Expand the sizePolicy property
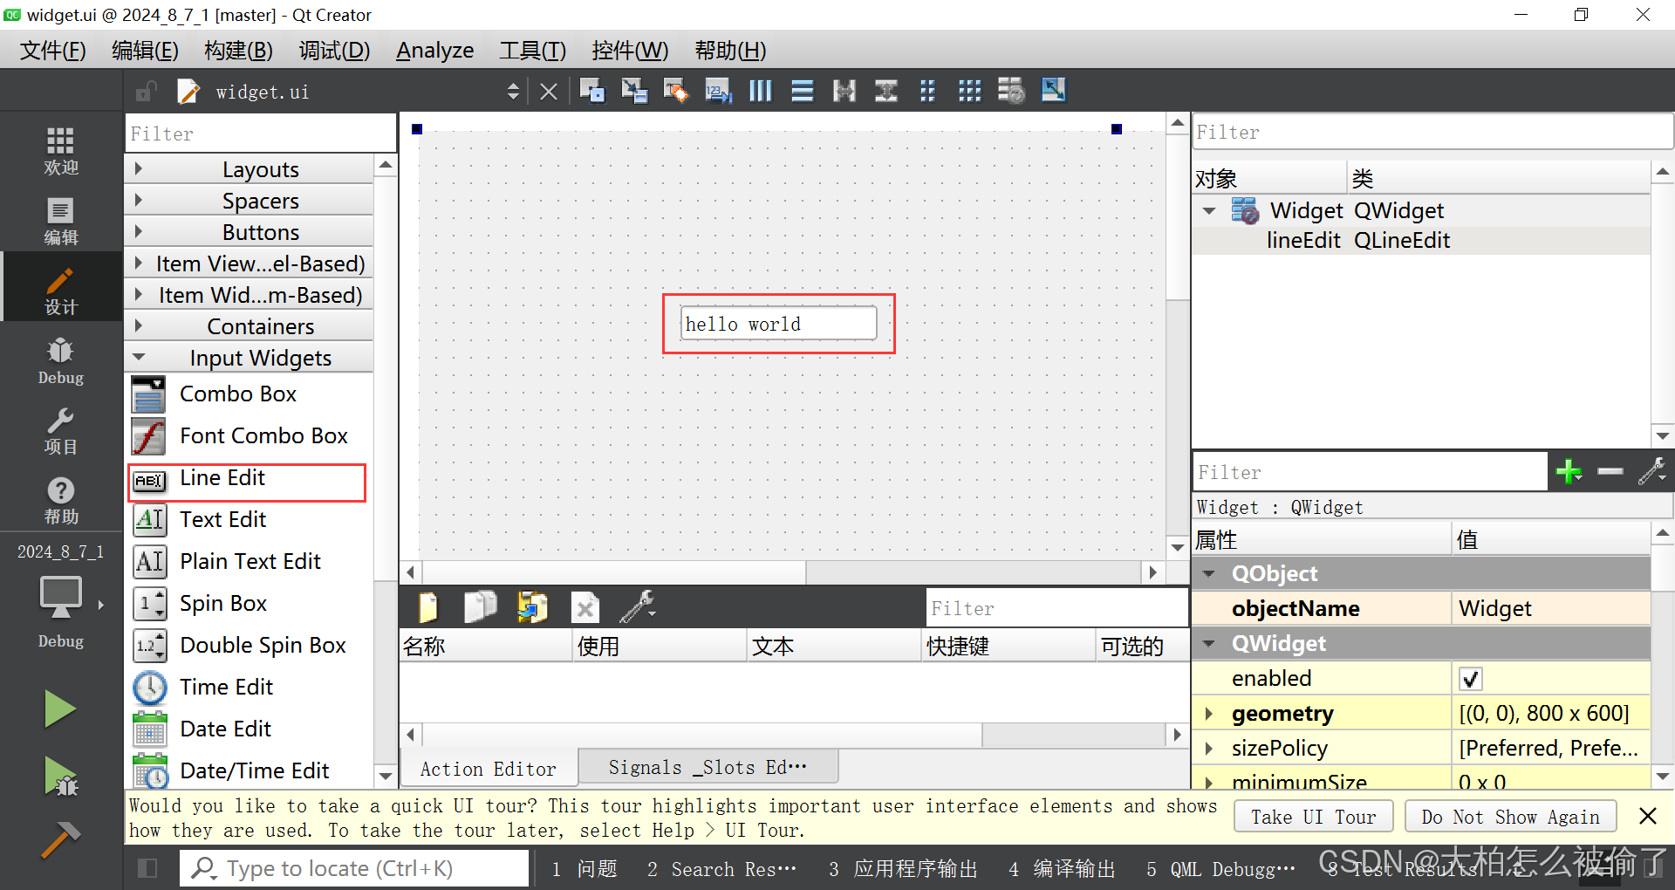The width and height of the screenshot is (1675, 890). (x=1208, y=749)
